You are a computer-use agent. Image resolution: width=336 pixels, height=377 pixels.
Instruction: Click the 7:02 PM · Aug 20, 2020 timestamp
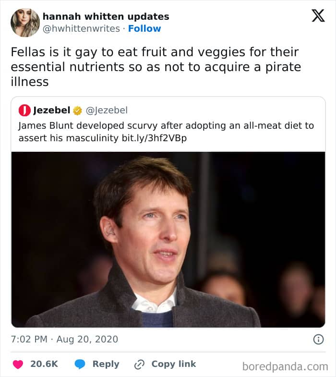click(64, 340)
